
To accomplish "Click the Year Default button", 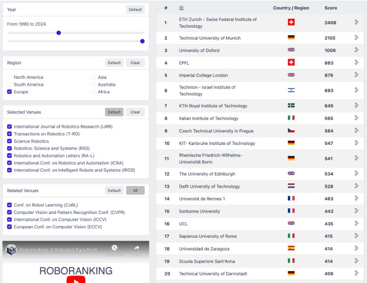I will (x=135, y=10).
